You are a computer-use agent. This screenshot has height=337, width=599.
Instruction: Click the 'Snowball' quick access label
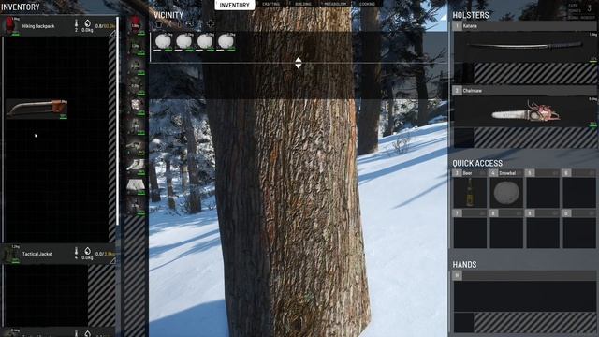coord(507,173)
